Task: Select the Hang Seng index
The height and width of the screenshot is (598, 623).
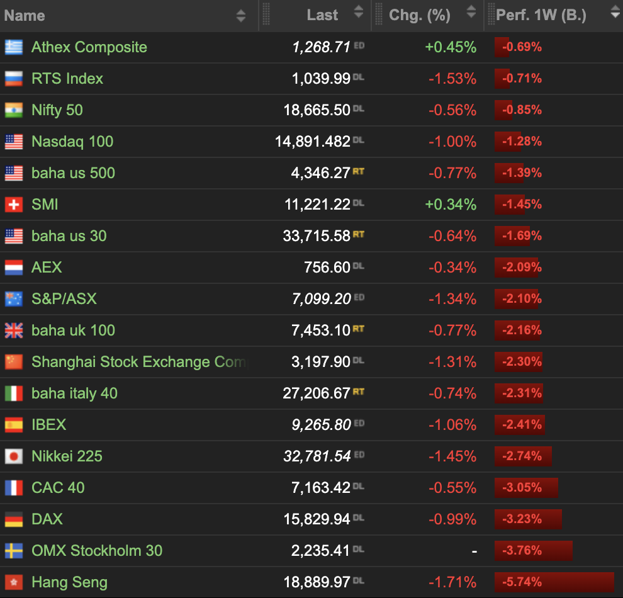Action: 69,582
